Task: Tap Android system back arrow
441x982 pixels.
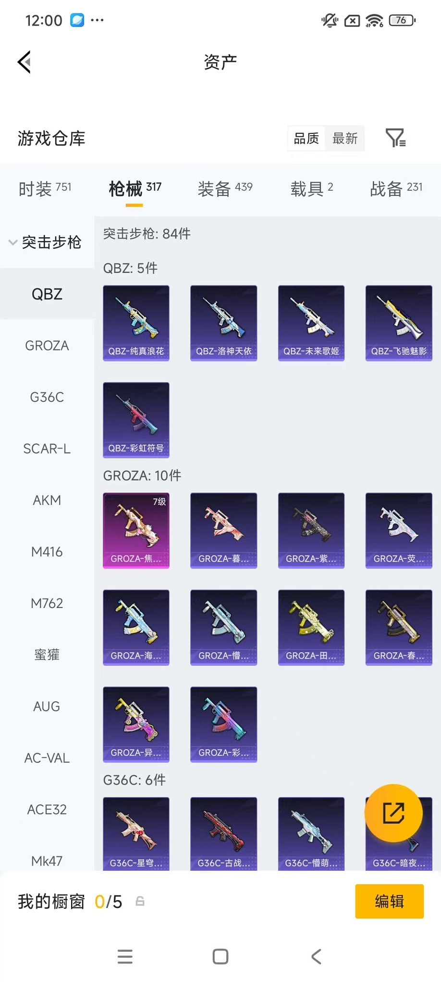Action: point(316,956)
